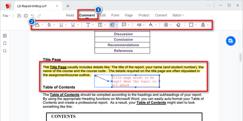The image size is (243, 121).
Task: Click the 'Title Page' section heading
Action: (x=52, y=60)
